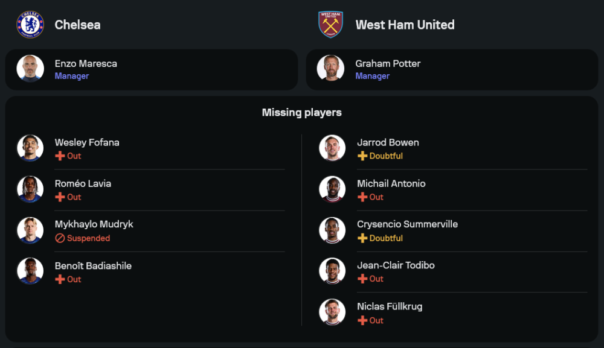Open the Chelsea team name link
Viewport: 604px width, 348px height.
(x=77, y=25)
